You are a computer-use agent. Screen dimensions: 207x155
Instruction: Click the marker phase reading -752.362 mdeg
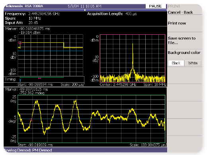pos(31,93)
